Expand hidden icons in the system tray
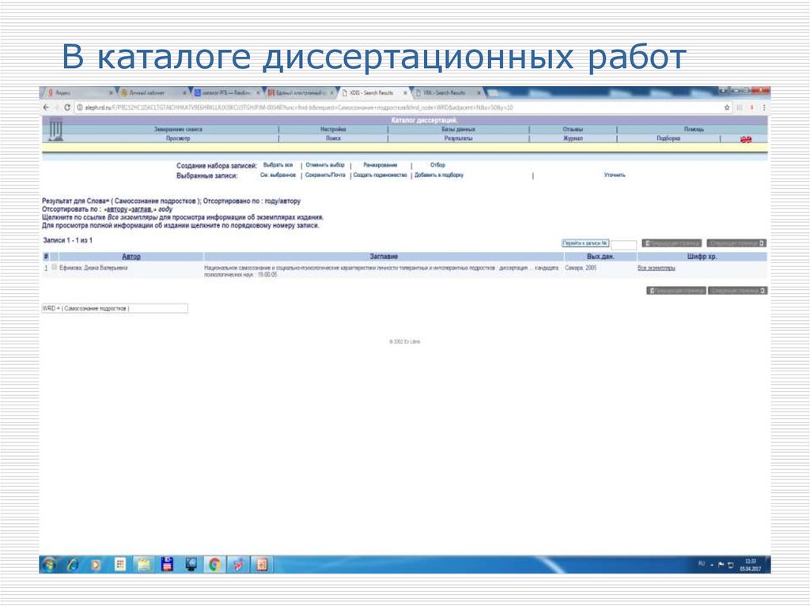This screenshot has height=606, width=810. tap(711, 565)
